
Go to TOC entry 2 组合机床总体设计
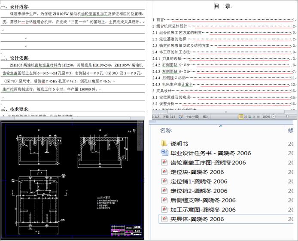click(223, 26)
